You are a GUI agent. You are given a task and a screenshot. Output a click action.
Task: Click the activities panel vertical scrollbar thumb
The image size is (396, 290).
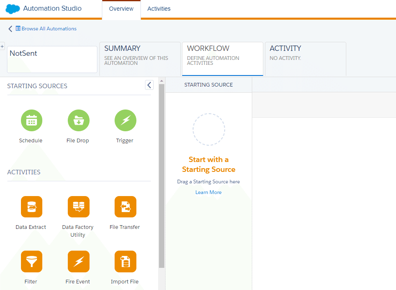tap(161, 176)
